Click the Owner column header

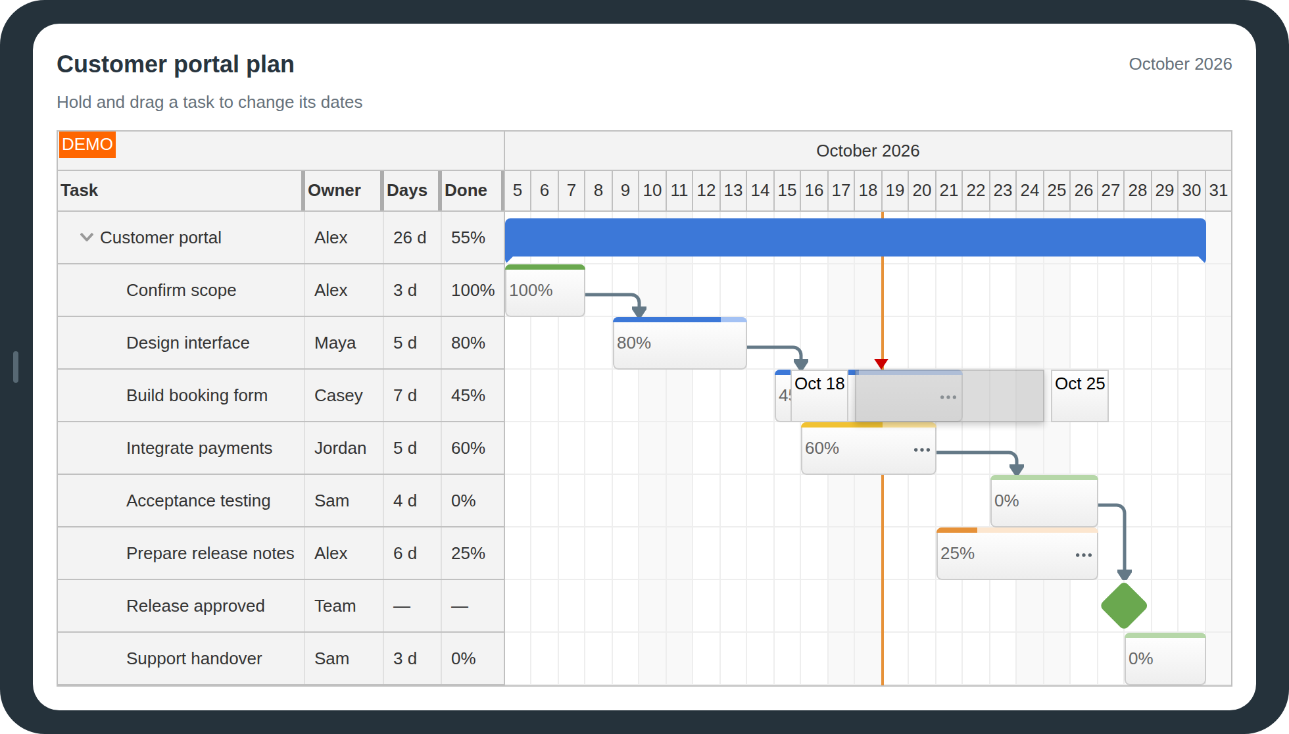(343, 191)
